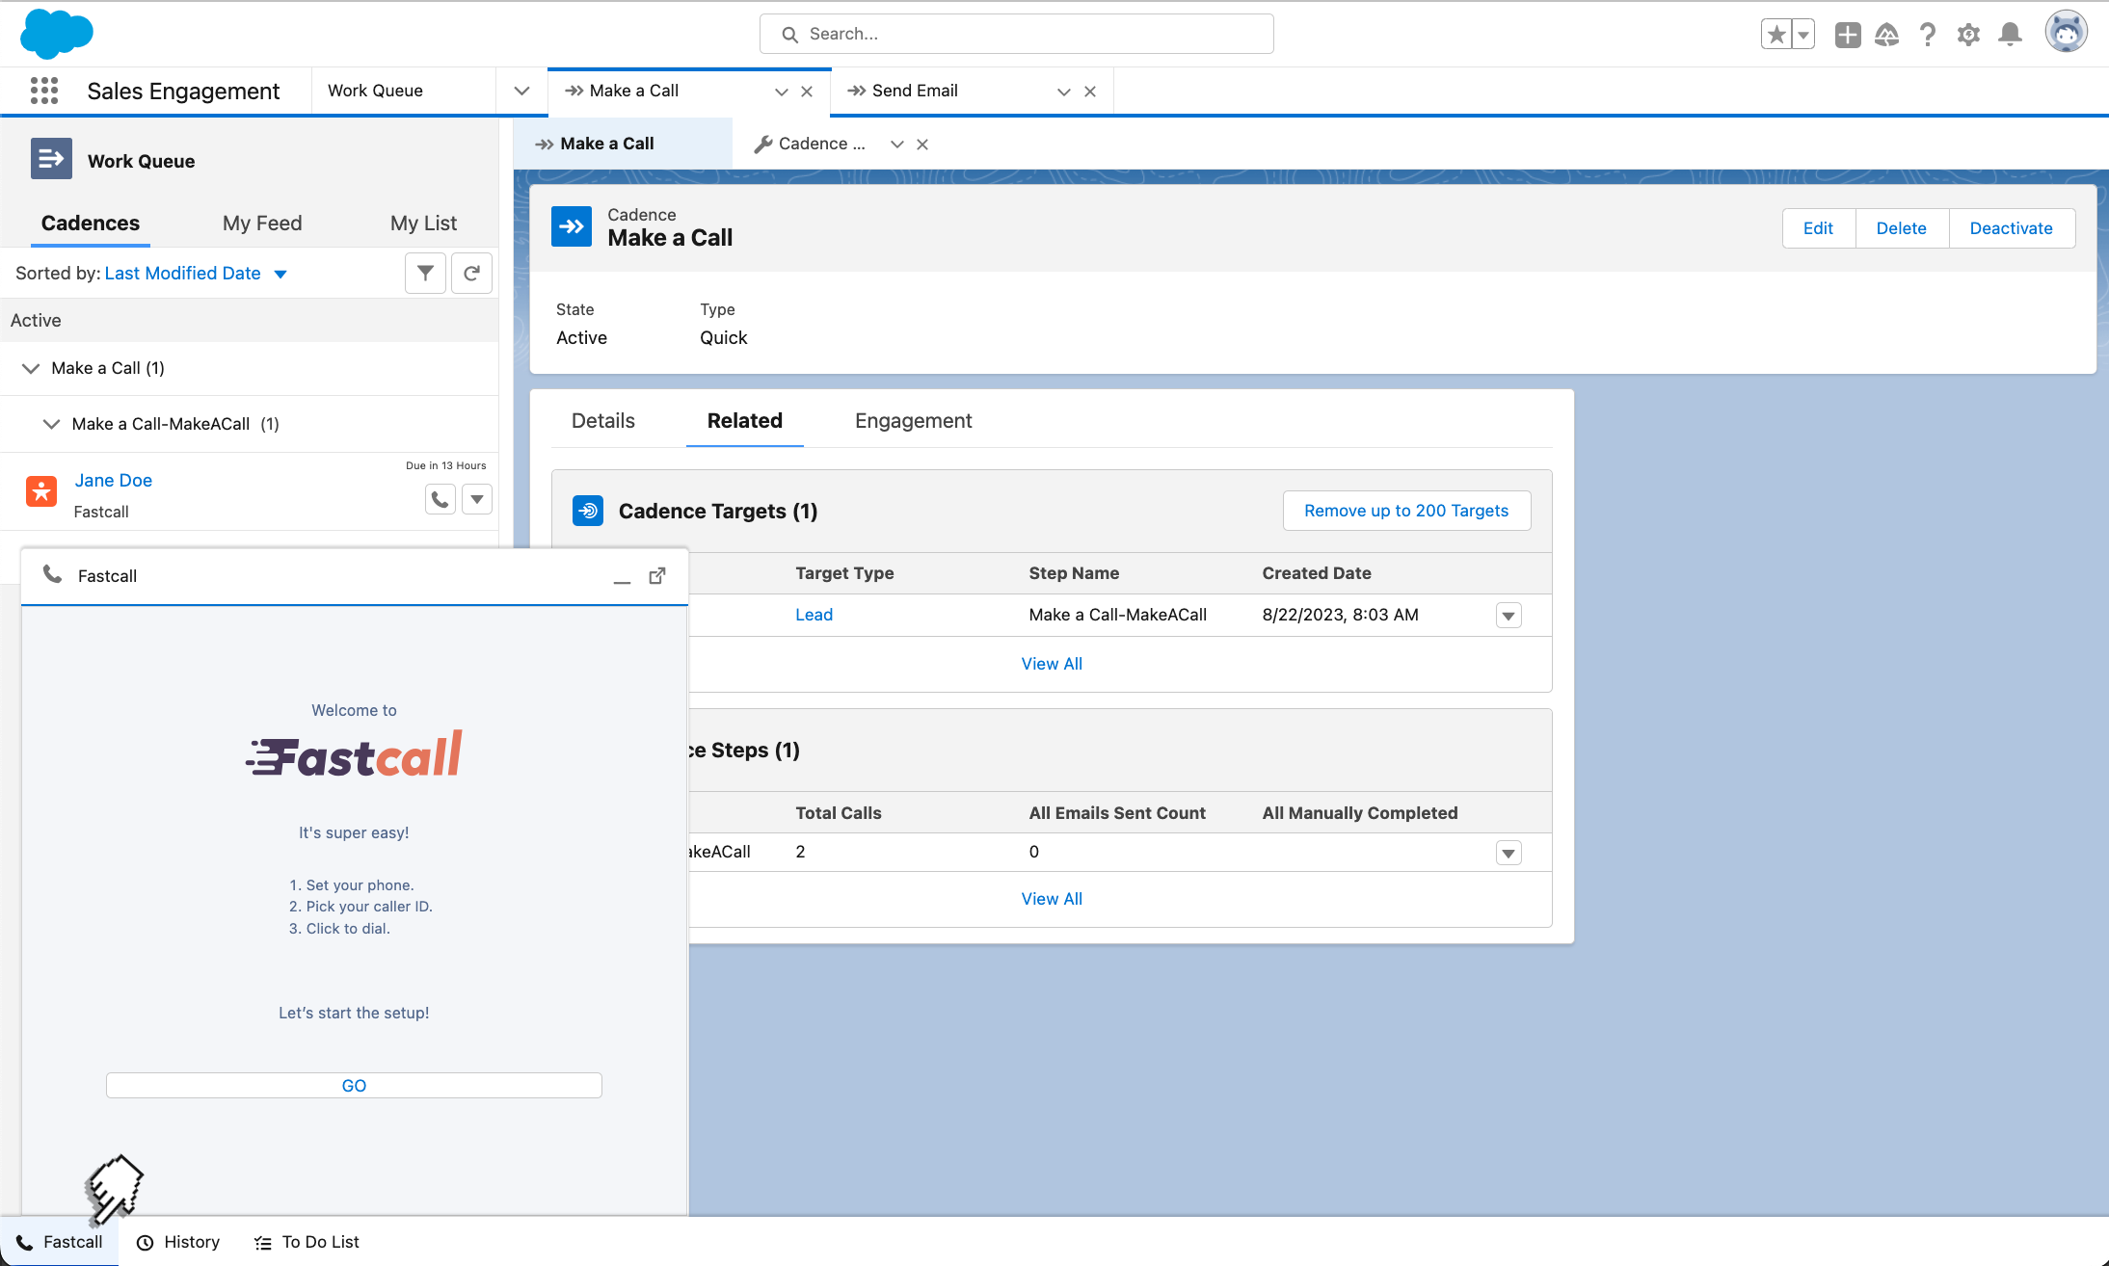This screenshot has height=1266, width=2109.
Task: Click the phone icon for Jane Doe
Action: coord(440,499)
